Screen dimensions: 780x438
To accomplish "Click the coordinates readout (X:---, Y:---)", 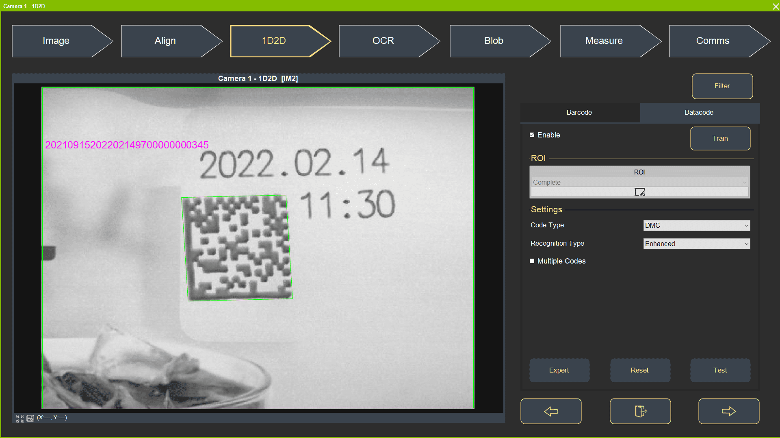I will 52,418.
